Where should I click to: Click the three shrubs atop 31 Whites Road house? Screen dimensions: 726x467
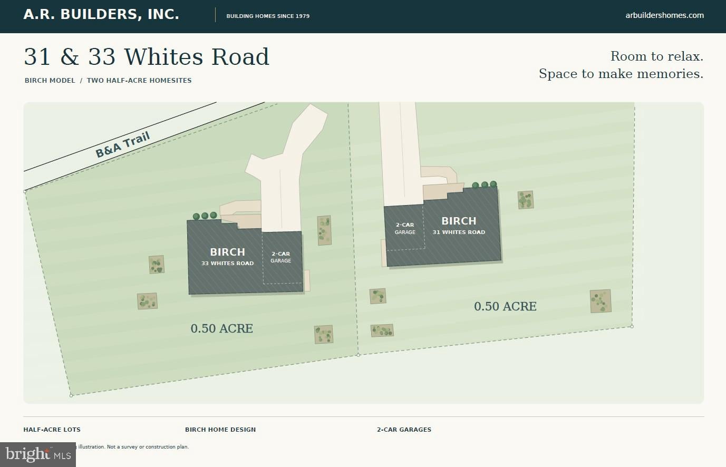(484, 184)
